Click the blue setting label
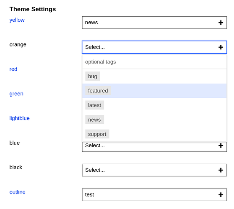The height and width of the screenshot is (209, 234). pos(15,143)
